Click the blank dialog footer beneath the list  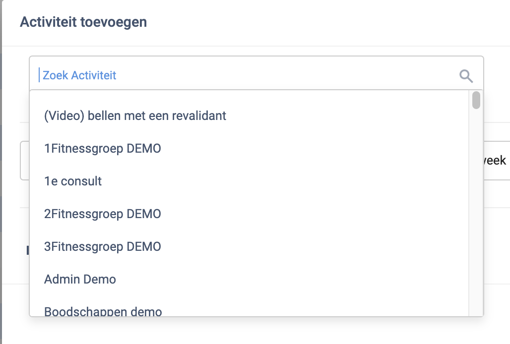(248, 330)
